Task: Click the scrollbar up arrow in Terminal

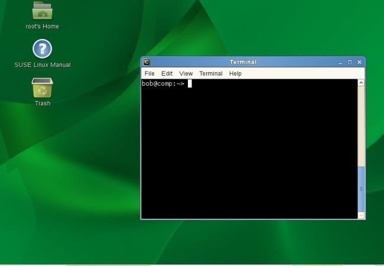Action: click(x=361, y=83)
